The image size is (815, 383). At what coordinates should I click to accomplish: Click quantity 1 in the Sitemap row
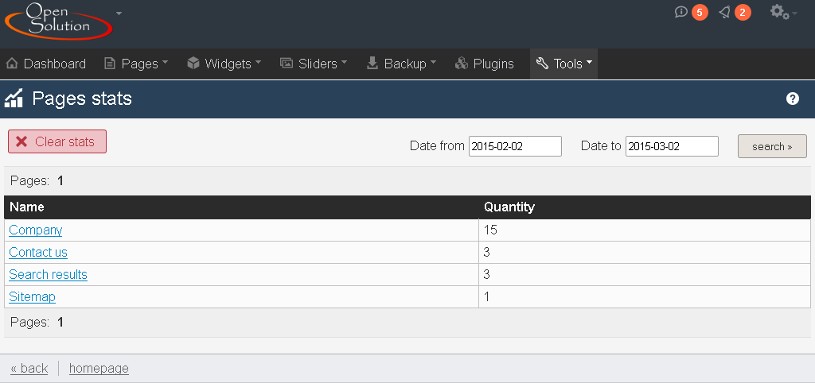pos(487,297)
